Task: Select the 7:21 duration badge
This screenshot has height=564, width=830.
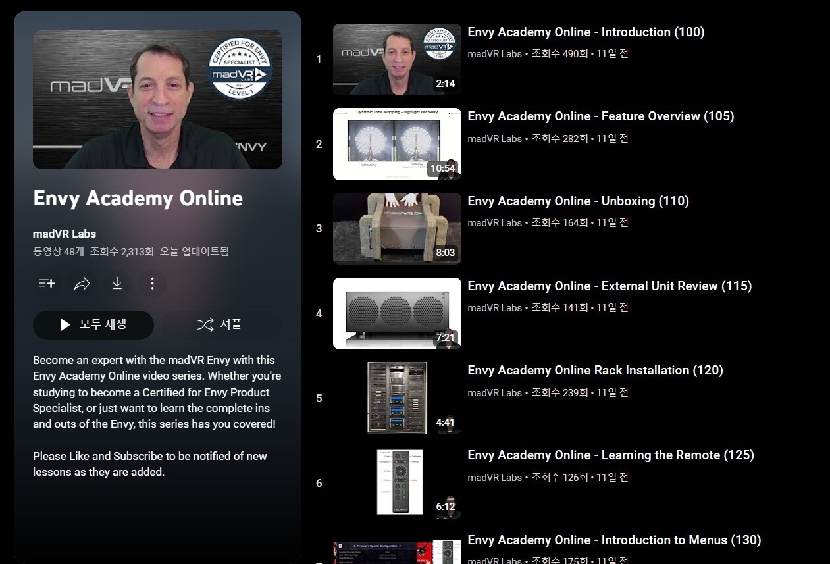Action: [446, 338]
